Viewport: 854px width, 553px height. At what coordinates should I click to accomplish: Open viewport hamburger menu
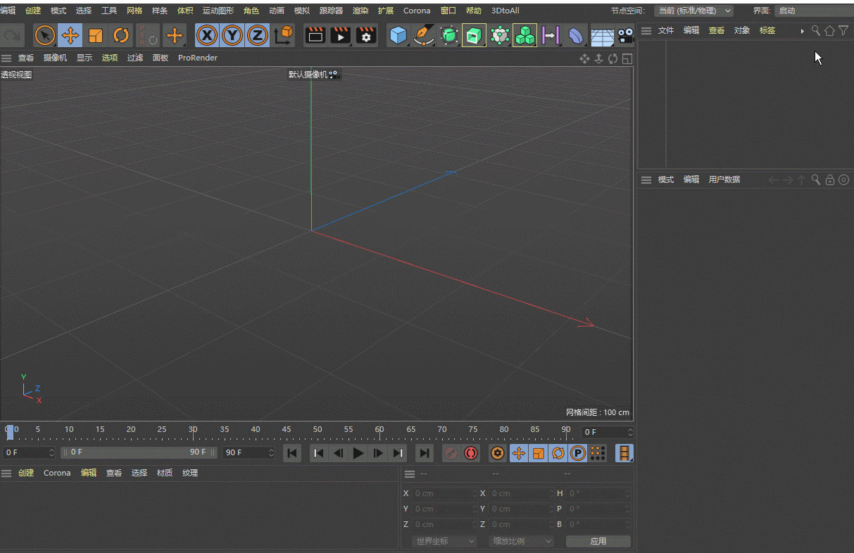(x=6, y=58)
